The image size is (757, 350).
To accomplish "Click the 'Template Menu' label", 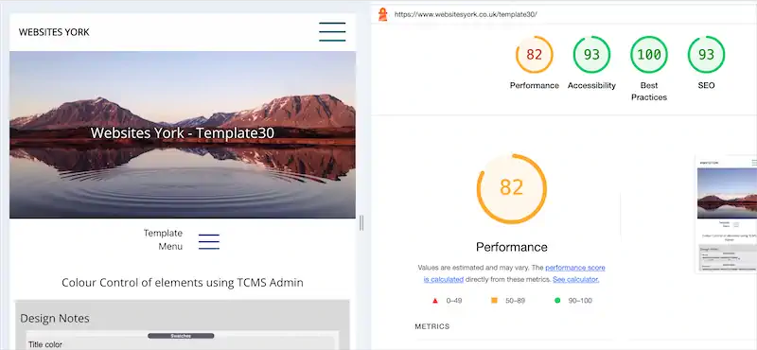I will pos(163,240).
